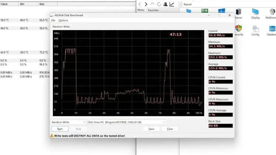Click the AIDA64 refresh icon
Screen dimensions: 276x155
[x=159, y=4]
